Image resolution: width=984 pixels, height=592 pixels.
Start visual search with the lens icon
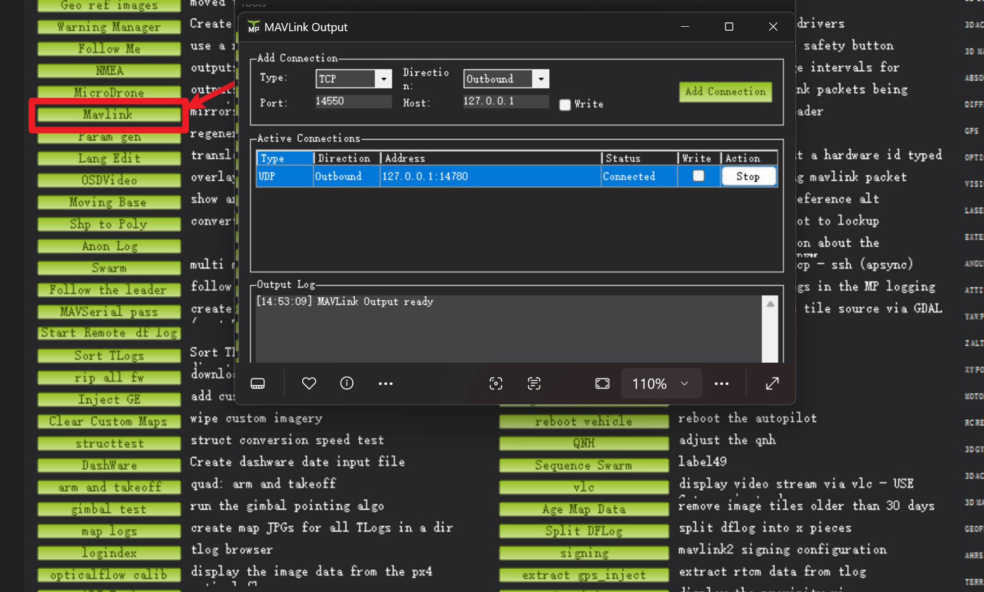click(x=496, y=383)
